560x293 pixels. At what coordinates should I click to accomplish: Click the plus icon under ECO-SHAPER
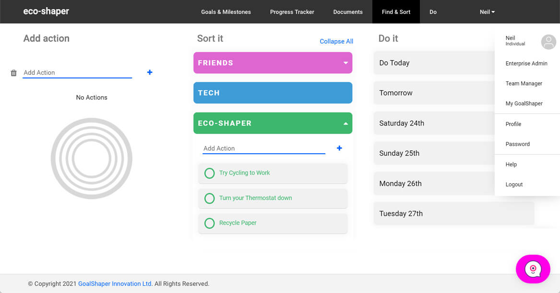tap(339, 148)
